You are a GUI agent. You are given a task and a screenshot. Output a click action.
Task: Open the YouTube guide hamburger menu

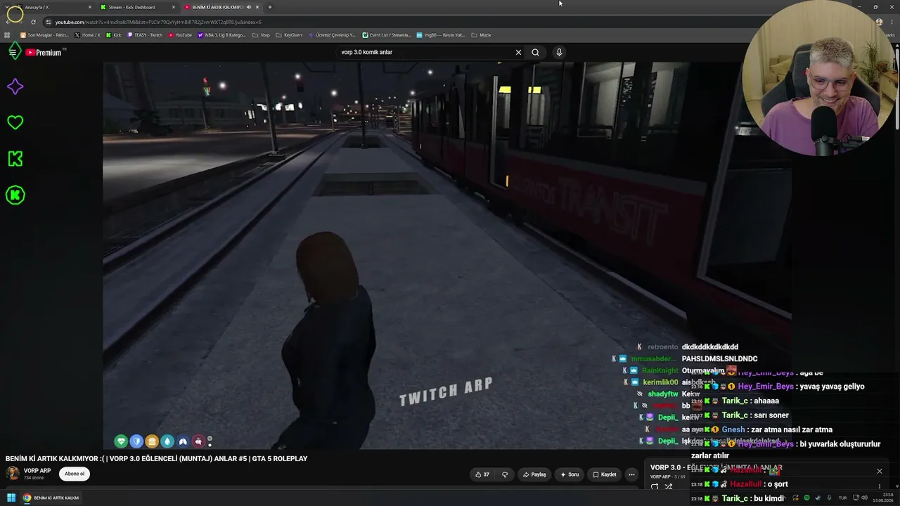coord(13,52)
